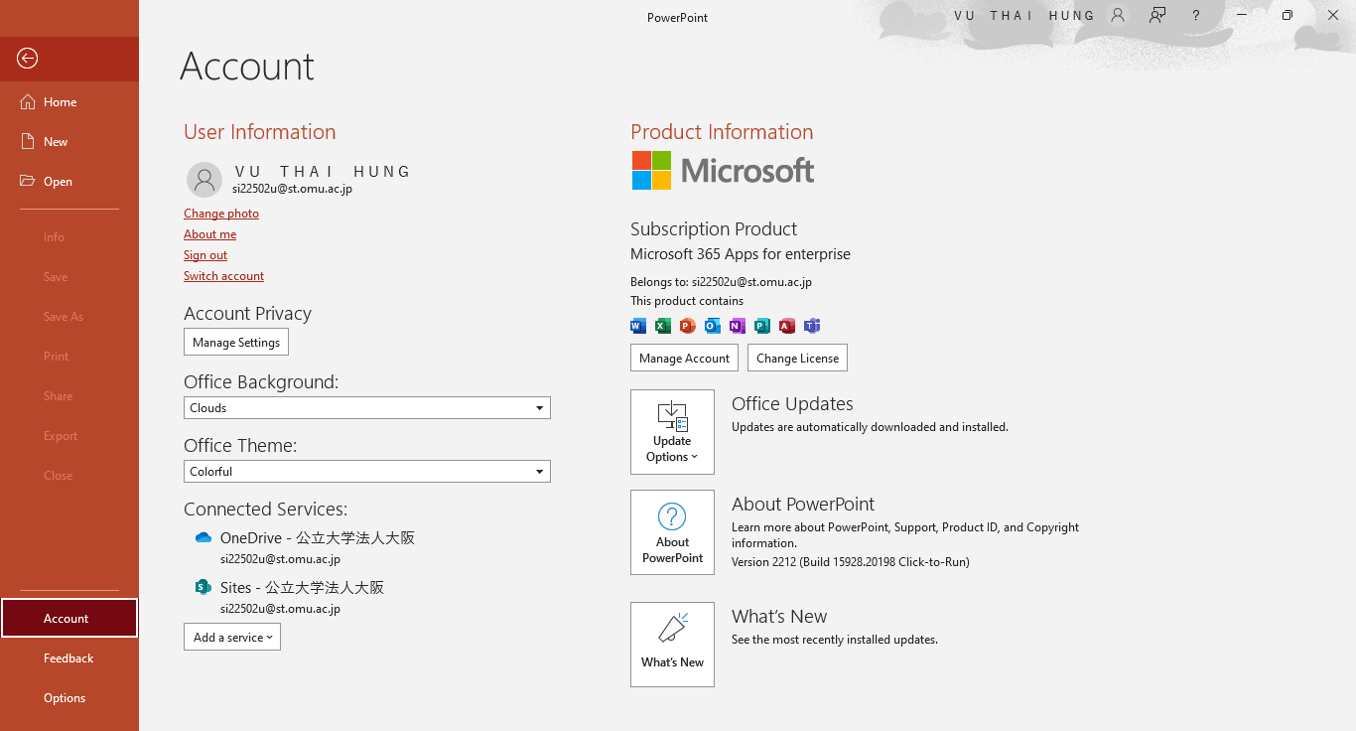Viewport: 1356px width, 731px height.
Task: Click the Switch account link
Action: pyautogui.click(x=223, y=276)
